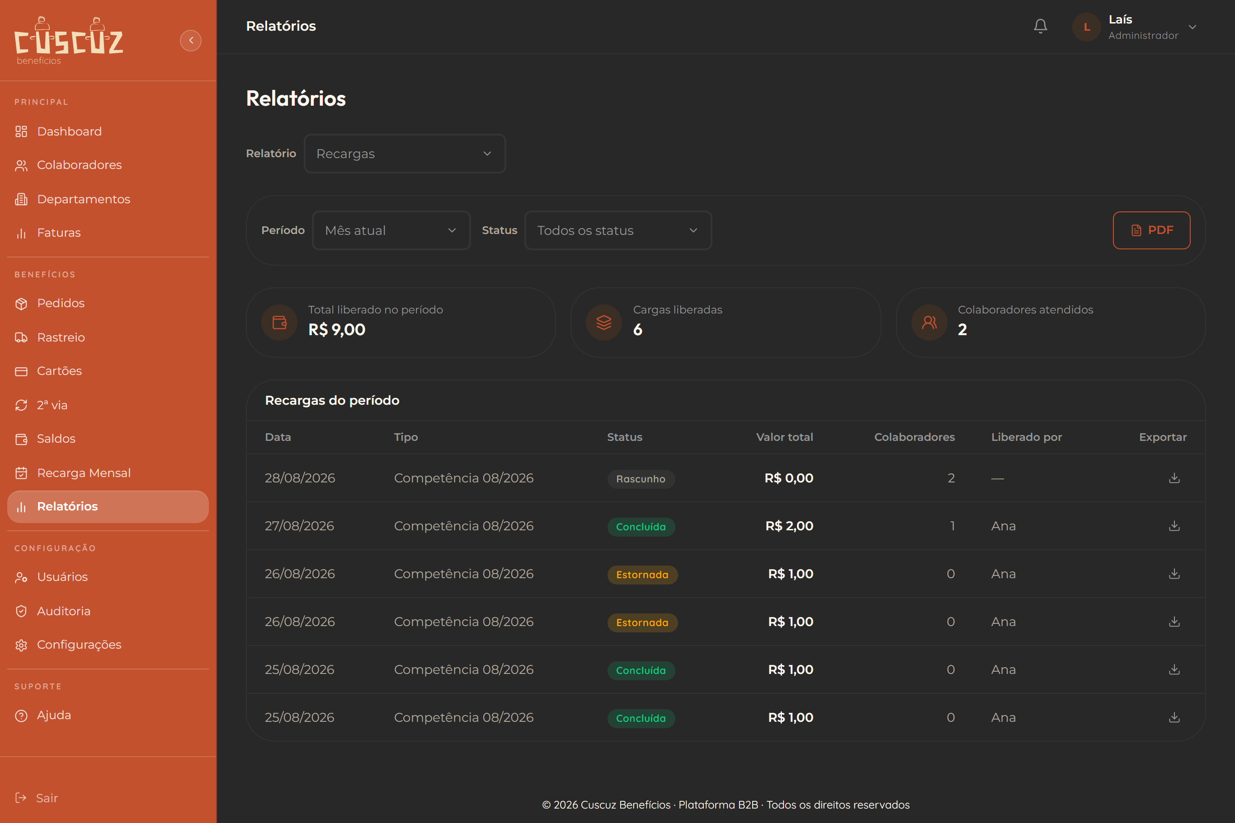Open the Período Mês atual dropdown
Screen dimensions: 1235x823
[391, 230]
